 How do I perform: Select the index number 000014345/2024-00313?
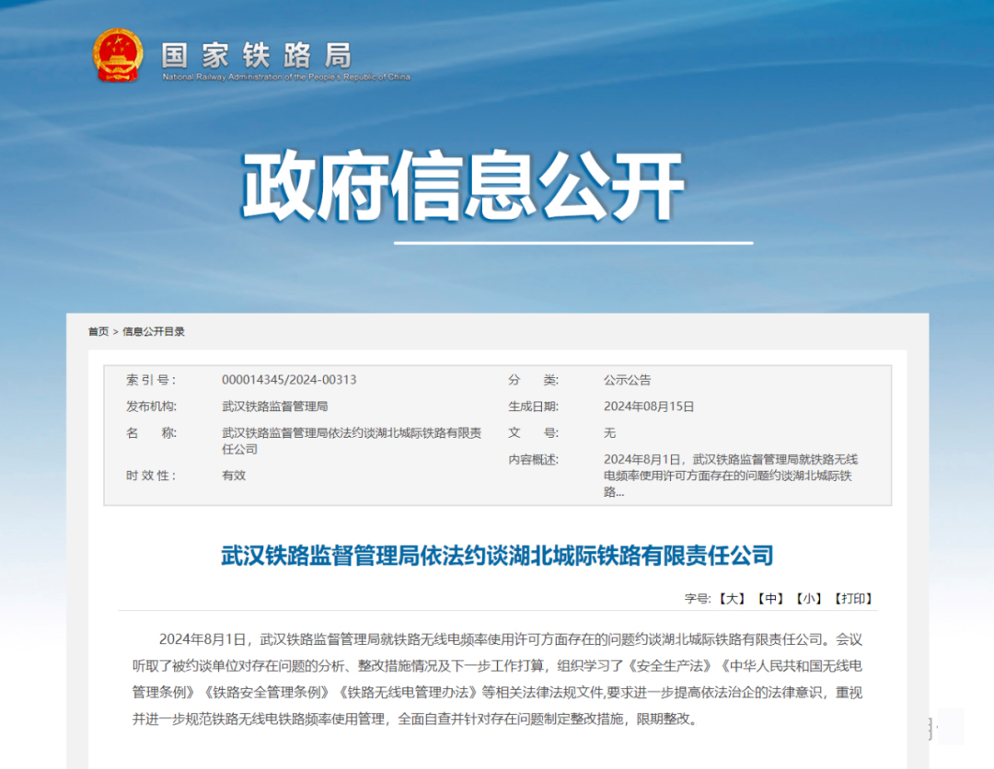(x=289, y=380)
